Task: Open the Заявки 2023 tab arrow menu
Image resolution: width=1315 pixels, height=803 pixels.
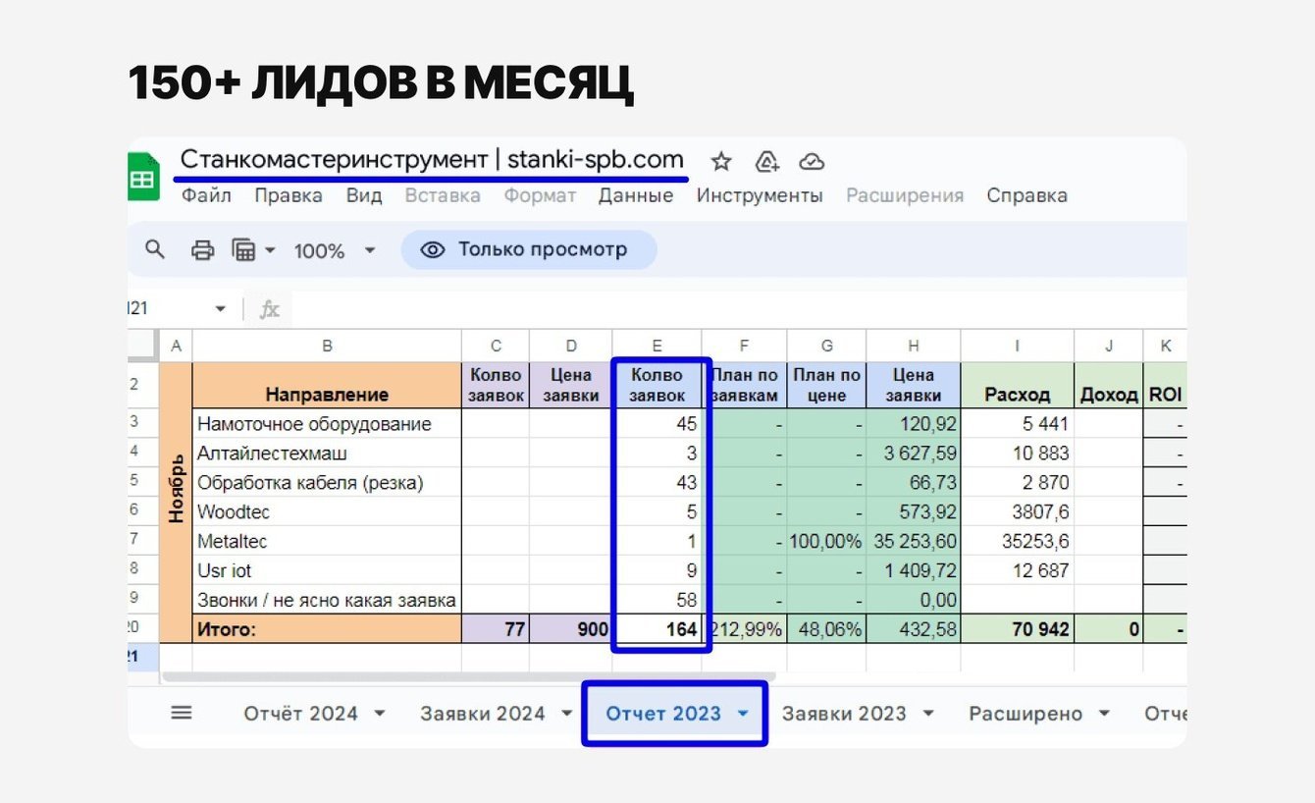Action: pos(927,714)
